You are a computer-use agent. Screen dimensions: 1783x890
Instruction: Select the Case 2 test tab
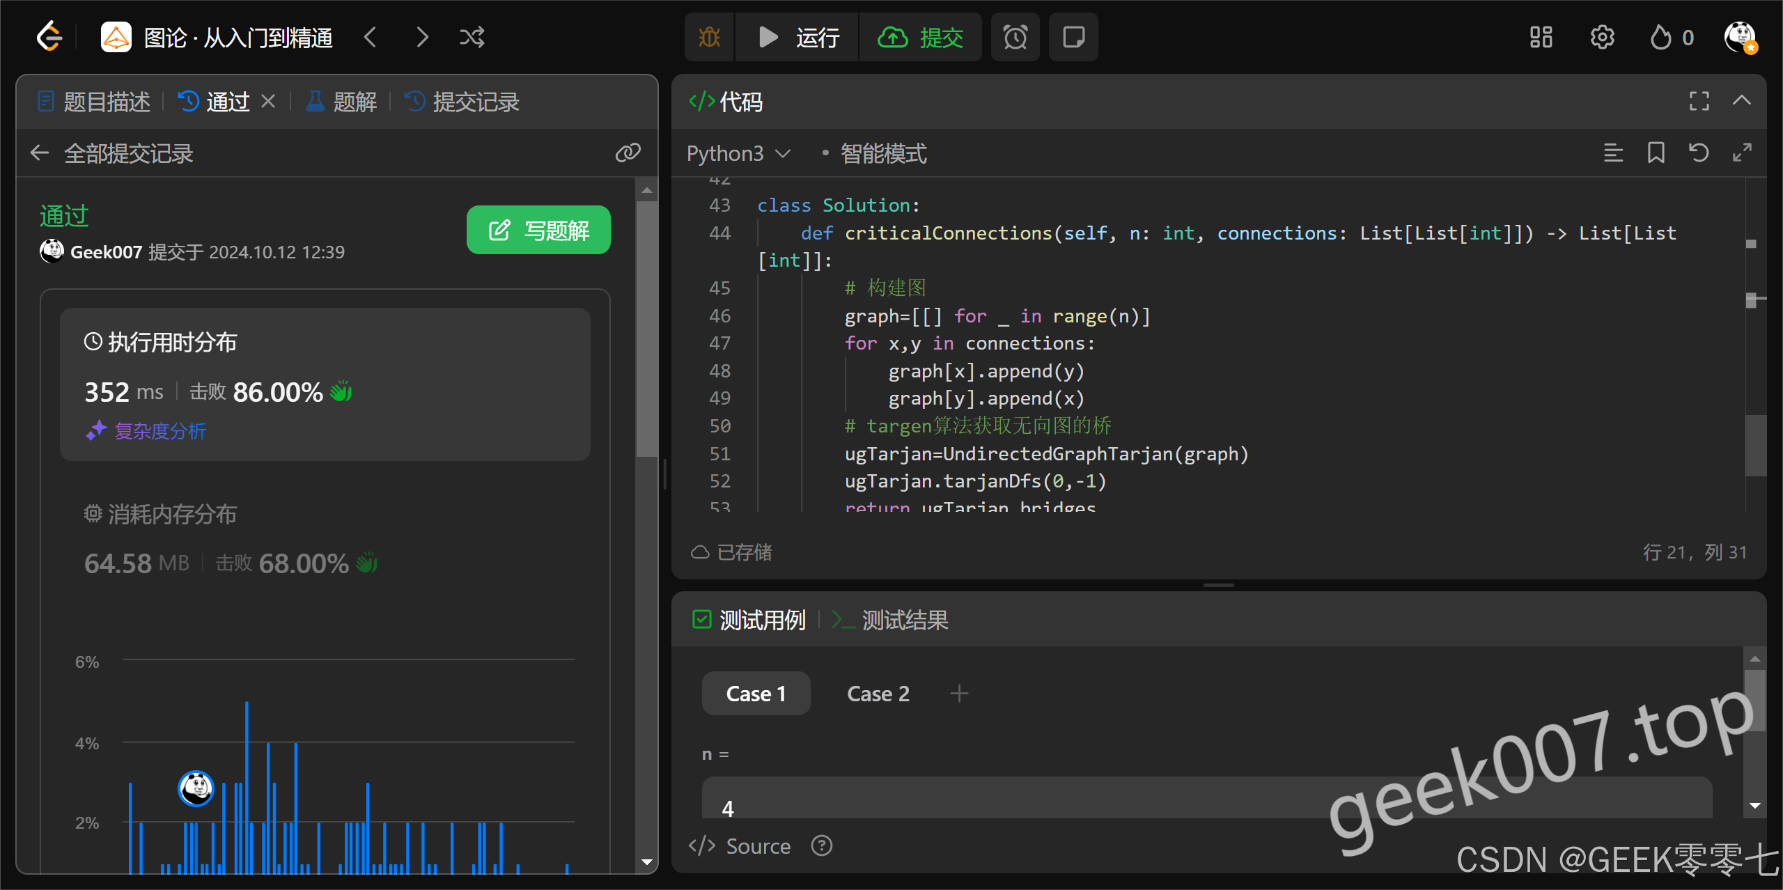(x=878, y=694)
